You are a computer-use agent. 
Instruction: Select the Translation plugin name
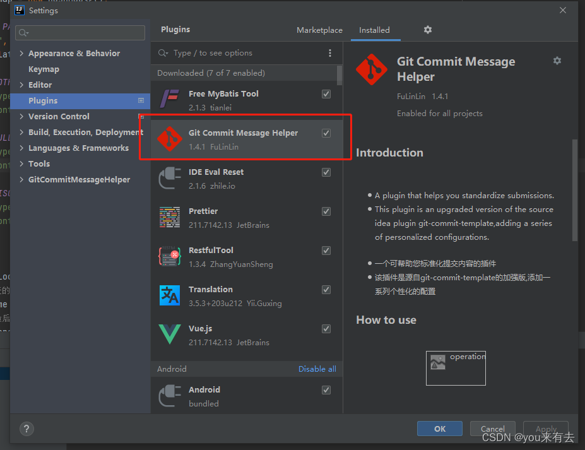point(210,290)
